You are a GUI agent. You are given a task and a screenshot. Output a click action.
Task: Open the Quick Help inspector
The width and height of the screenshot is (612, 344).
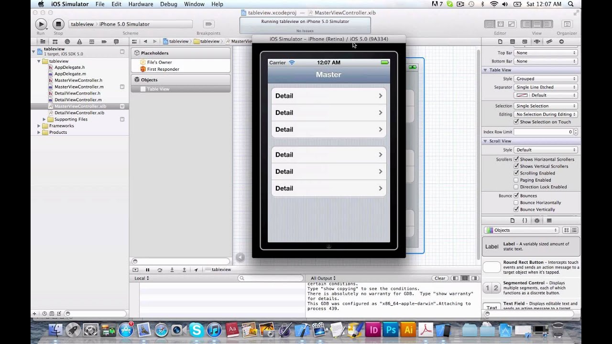click(x=513, y=42)
